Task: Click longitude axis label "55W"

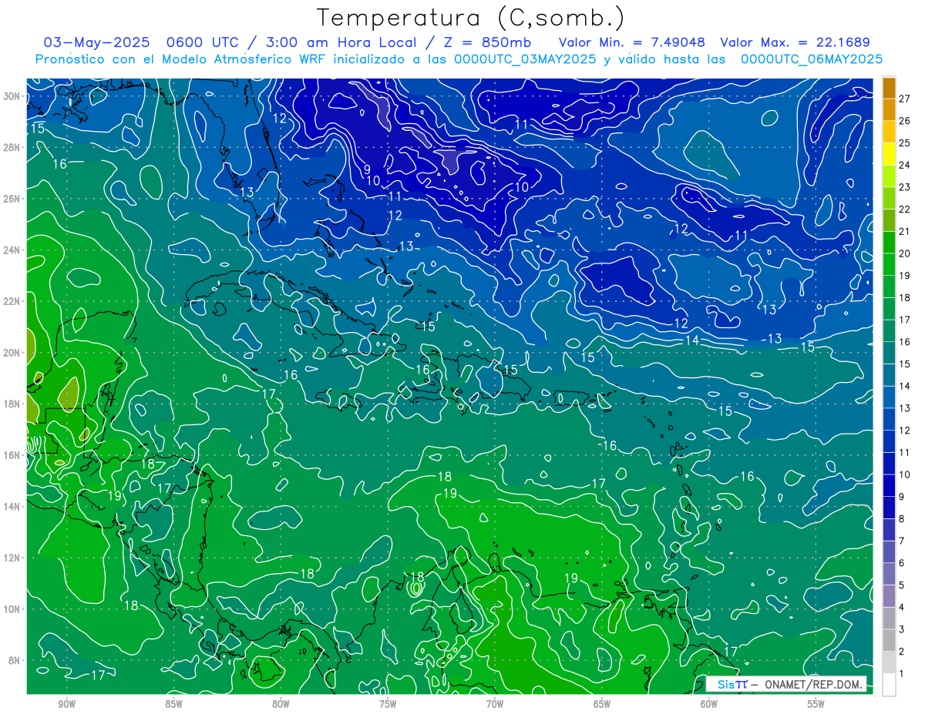Action: (816, 704)
